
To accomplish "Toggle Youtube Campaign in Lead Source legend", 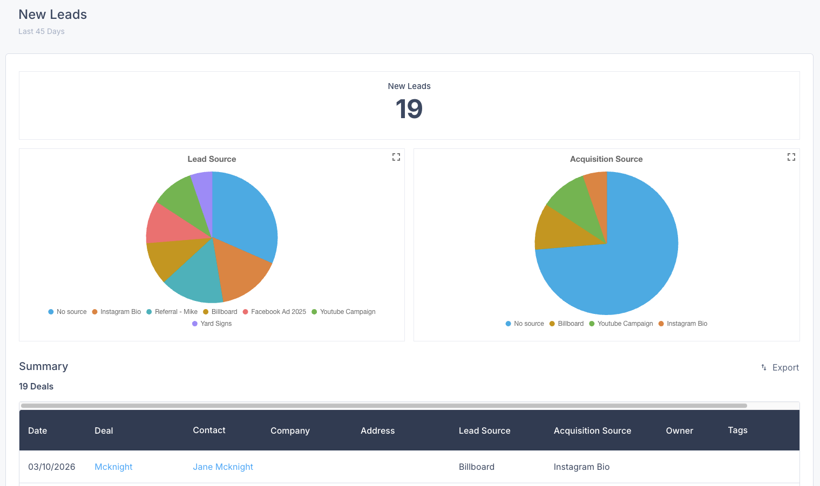I will 343,312.
